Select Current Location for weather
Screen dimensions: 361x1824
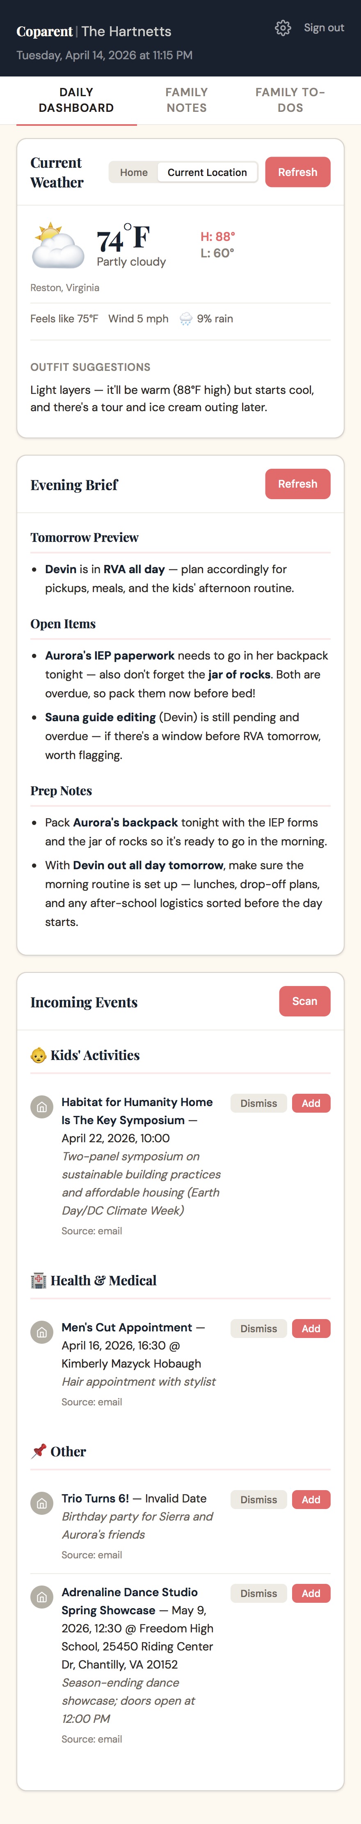tap(207, 172)
